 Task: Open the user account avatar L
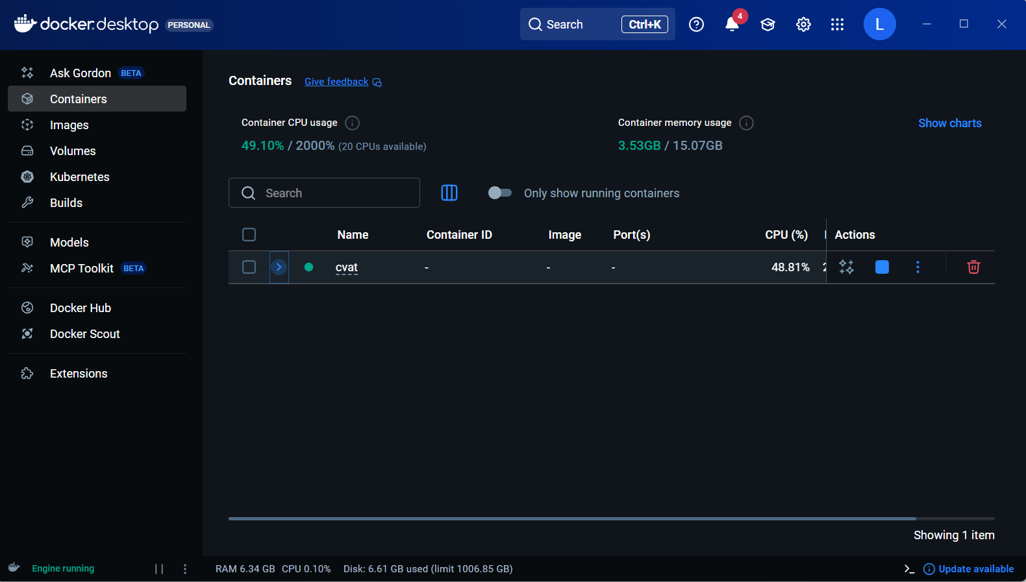[x=879, y=24]
